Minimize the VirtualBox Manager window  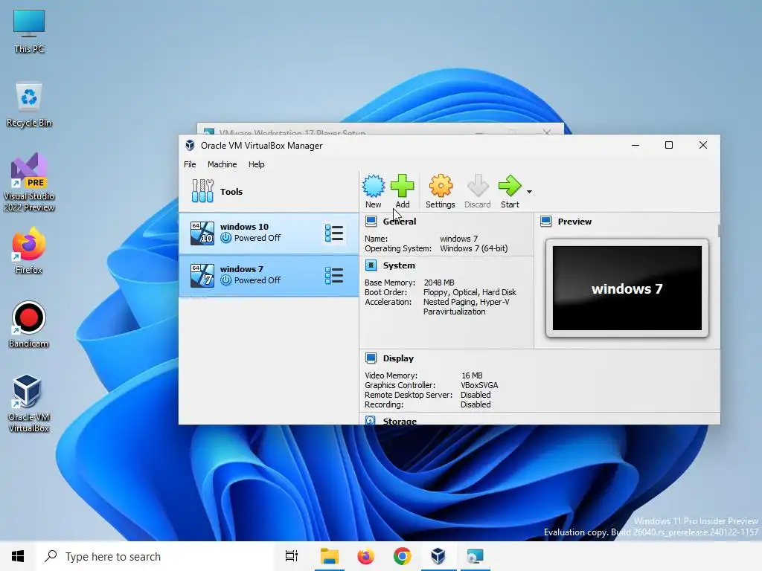[635, 145]
